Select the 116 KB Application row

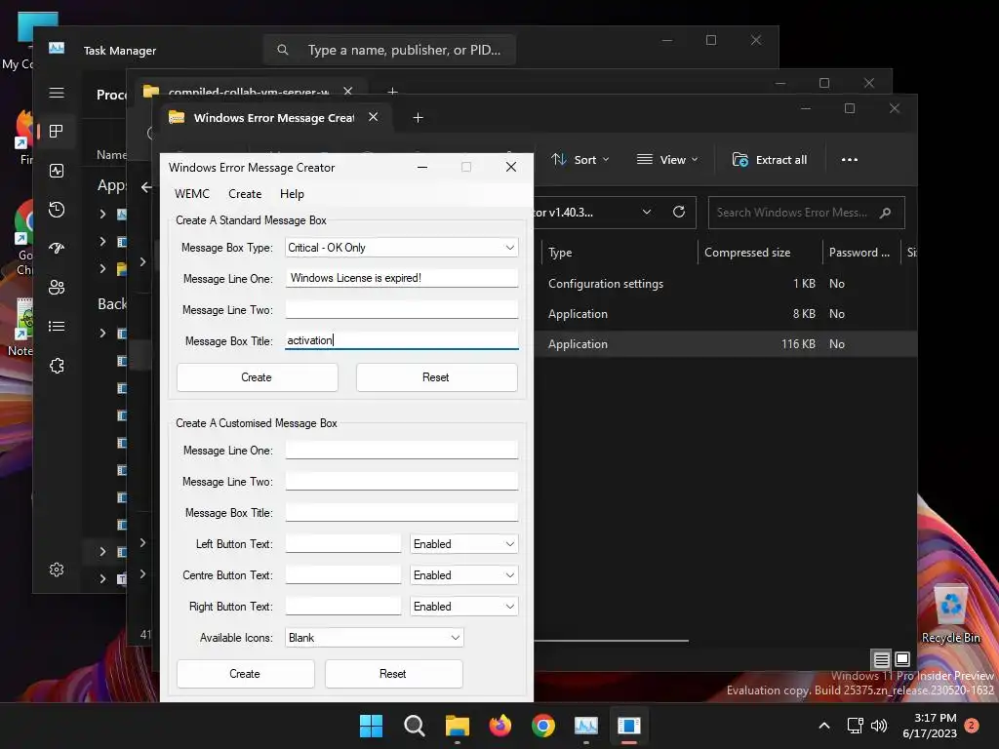click(x=725, y=344)
